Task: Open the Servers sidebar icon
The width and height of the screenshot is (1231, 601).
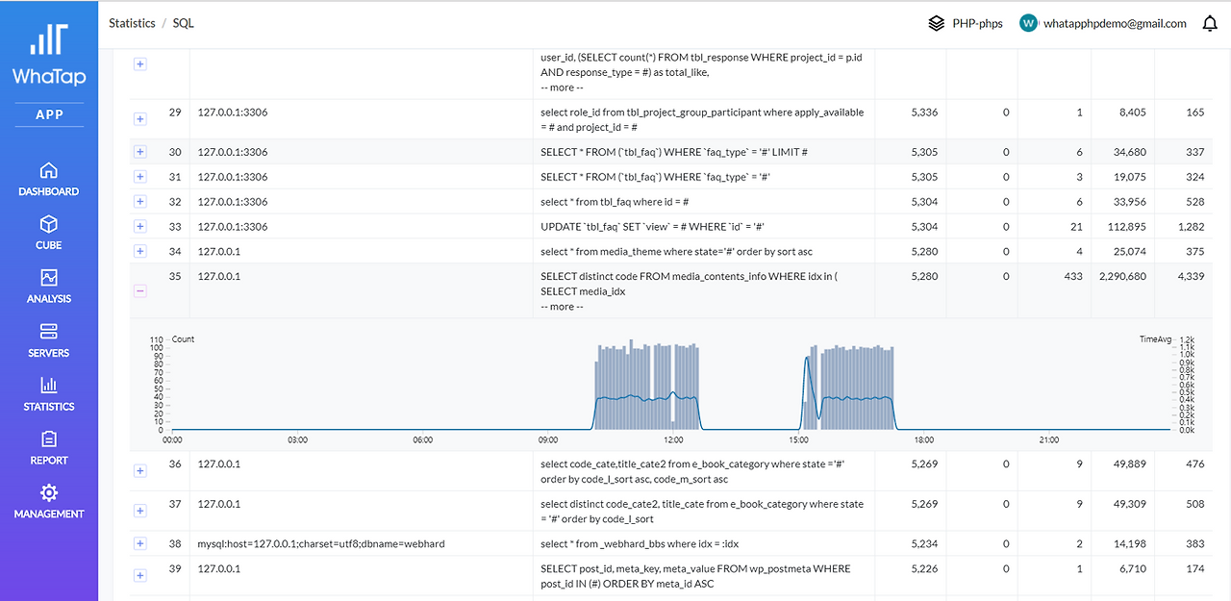Action: pos(49,332)
